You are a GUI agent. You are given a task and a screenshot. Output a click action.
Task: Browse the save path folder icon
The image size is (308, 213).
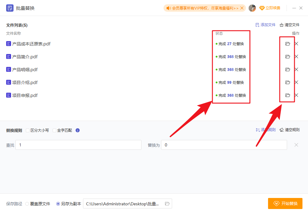point(167,203)
